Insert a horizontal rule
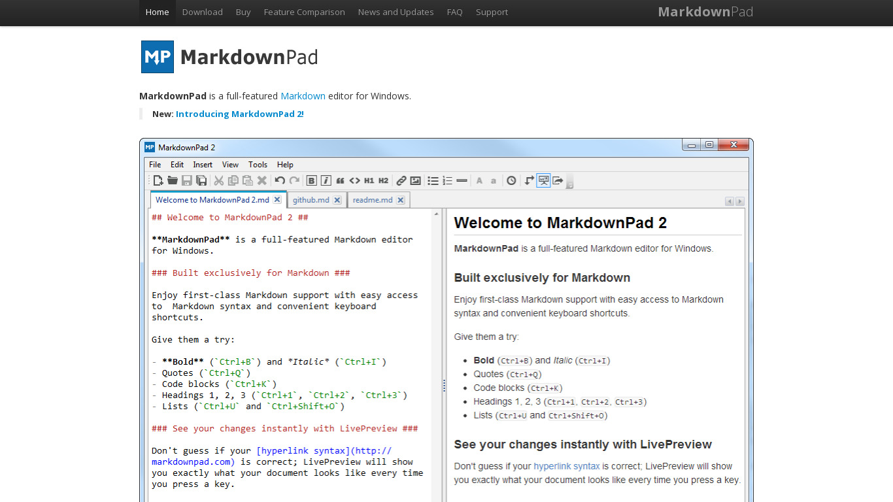Viewport: 893px width, 502px height. pos(462,180)
